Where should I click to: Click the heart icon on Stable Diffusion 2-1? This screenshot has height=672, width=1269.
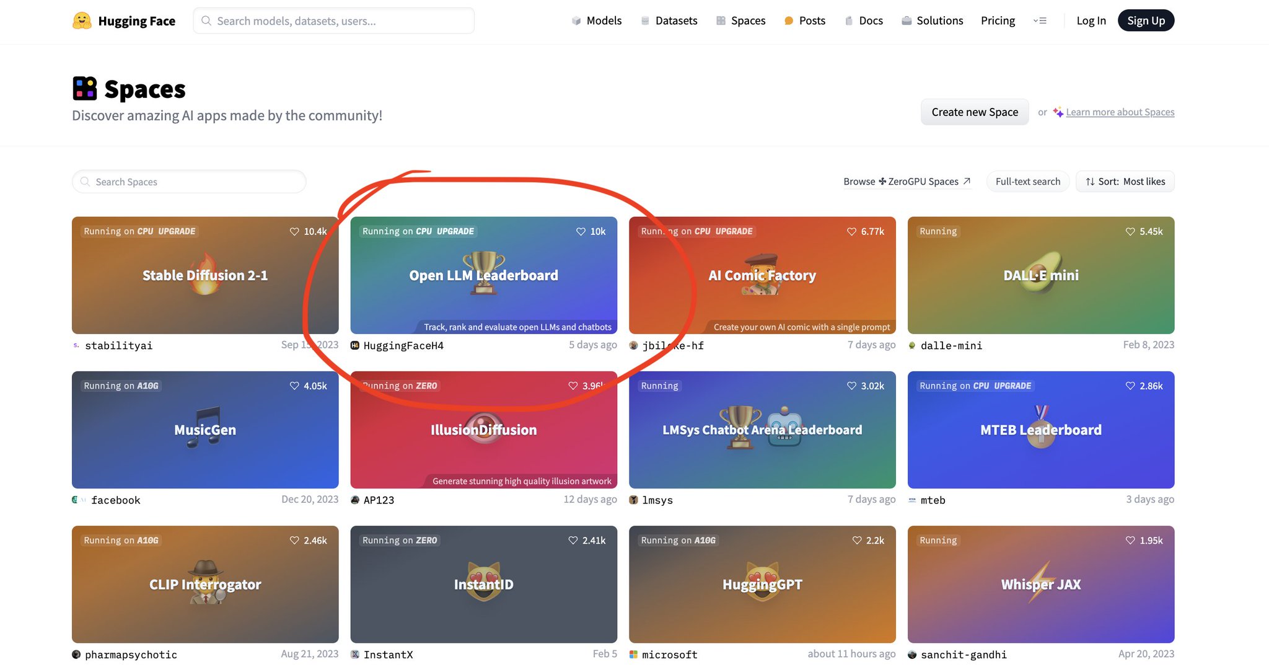click(x=294, y=231)
